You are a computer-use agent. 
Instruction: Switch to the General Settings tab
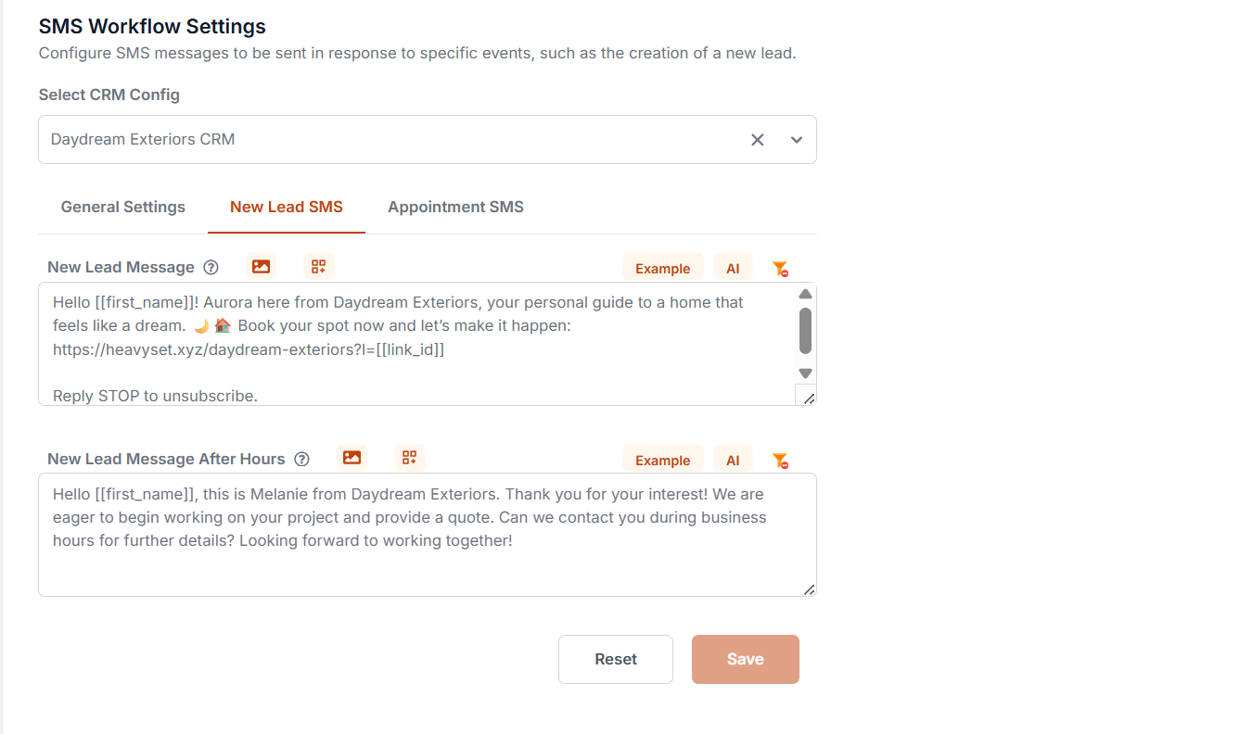tap(122, 207)
